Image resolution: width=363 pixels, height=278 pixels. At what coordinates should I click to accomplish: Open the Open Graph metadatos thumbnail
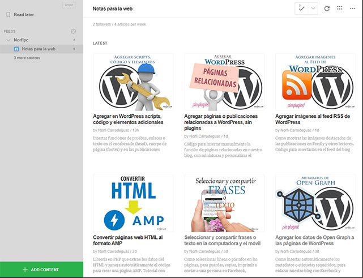[x=315, y=203]
